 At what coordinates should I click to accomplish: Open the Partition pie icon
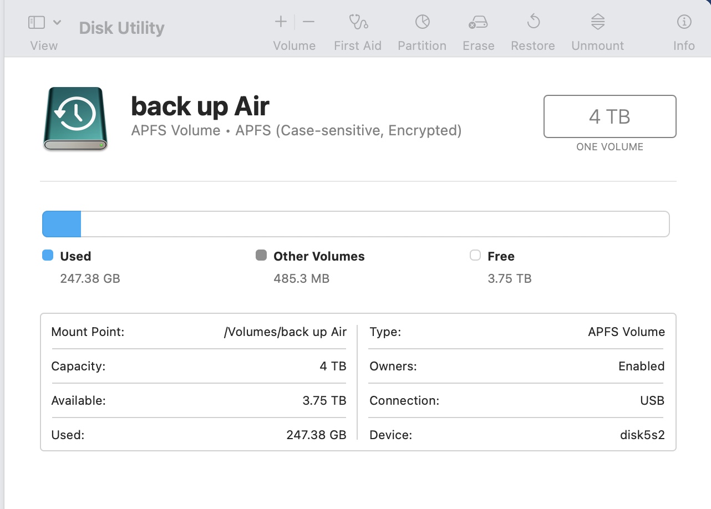pyautogui.click(x=422, y=22)
